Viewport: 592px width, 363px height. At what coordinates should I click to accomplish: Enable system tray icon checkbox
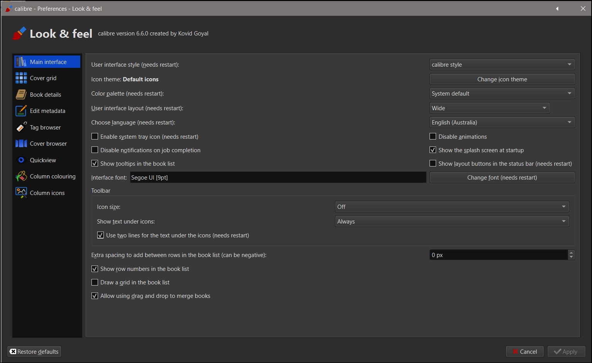click(95, 136)
